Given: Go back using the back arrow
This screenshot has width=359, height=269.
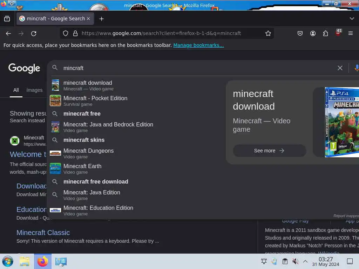Looking at the screenshot, I should click(8, 34).
